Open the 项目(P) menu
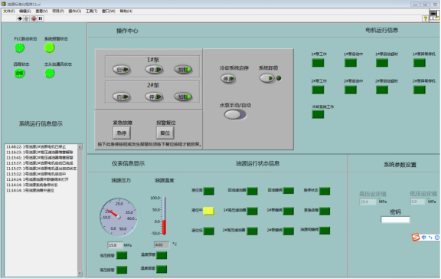The image size is (441, 279). [x=58, y=11]
